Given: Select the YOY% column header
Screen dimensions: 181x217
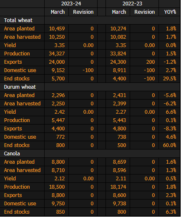Looking at the screenshot, I should pos(170,12).
